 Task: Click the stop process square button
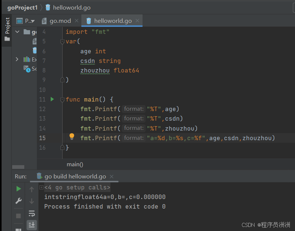click(x=18, y=216)
